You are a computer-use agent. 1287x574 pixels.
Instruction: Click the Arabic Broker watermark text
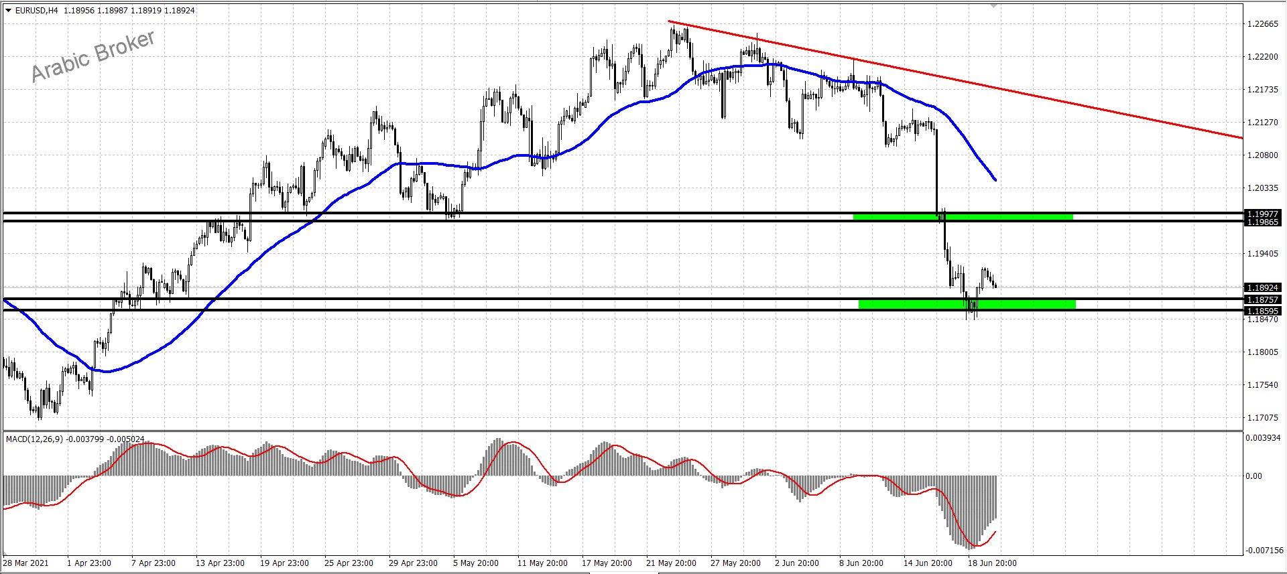tap(93, 56)
